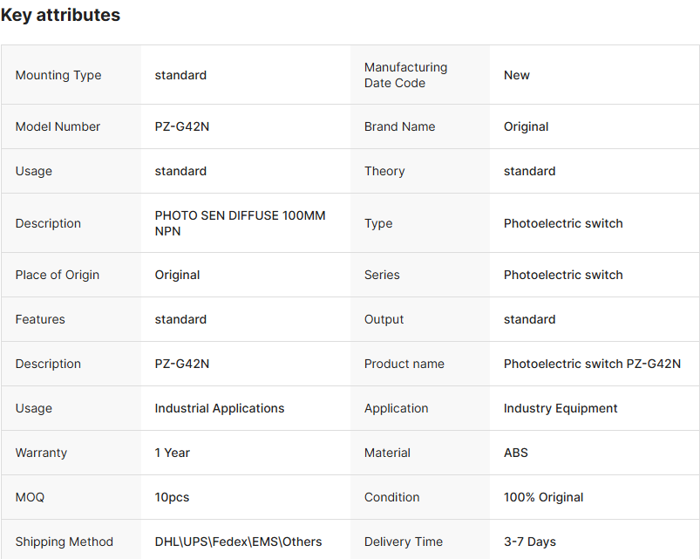Click the "100% Original" condition value
700x559 pixels.
click(x=544, y=497)
